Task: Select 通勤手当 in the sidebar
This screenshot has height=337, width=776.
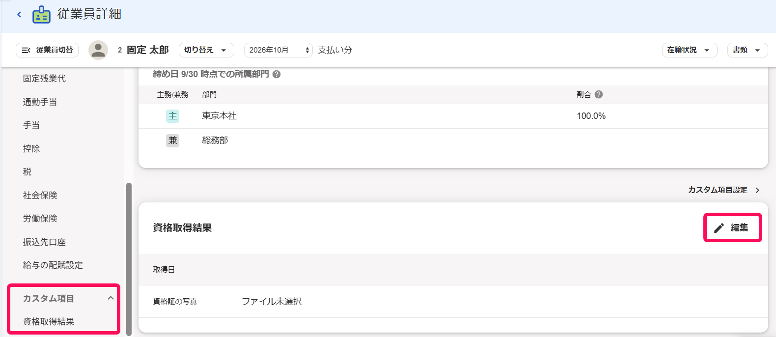Action: pos(40,102)
